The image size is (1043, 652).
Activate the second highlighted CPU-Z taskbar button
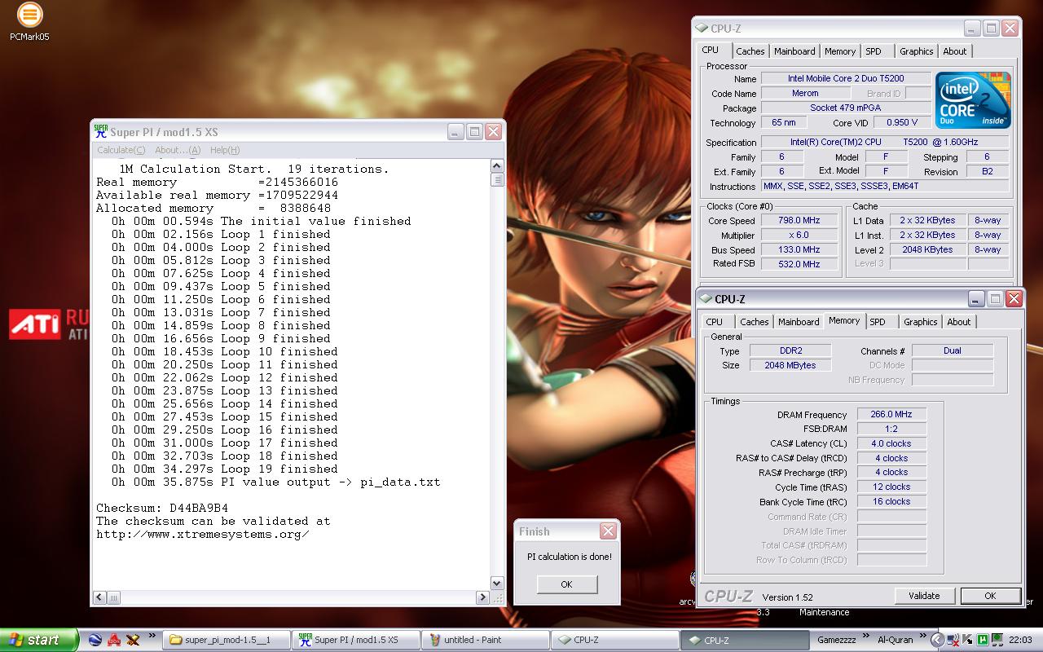point(745,640)
